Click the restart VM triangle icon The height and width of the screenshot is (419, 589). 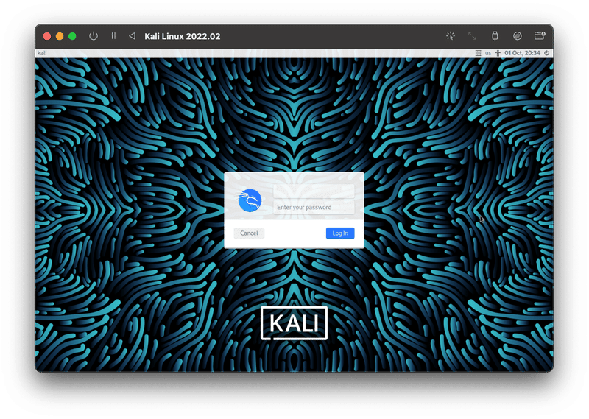click(132, 35)
